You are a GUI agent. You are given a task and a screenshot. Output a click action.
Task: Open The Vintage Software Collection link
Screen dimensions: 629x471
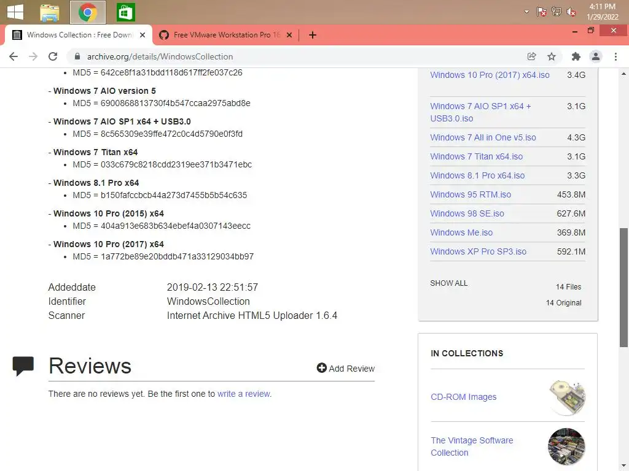click(472, 446)
